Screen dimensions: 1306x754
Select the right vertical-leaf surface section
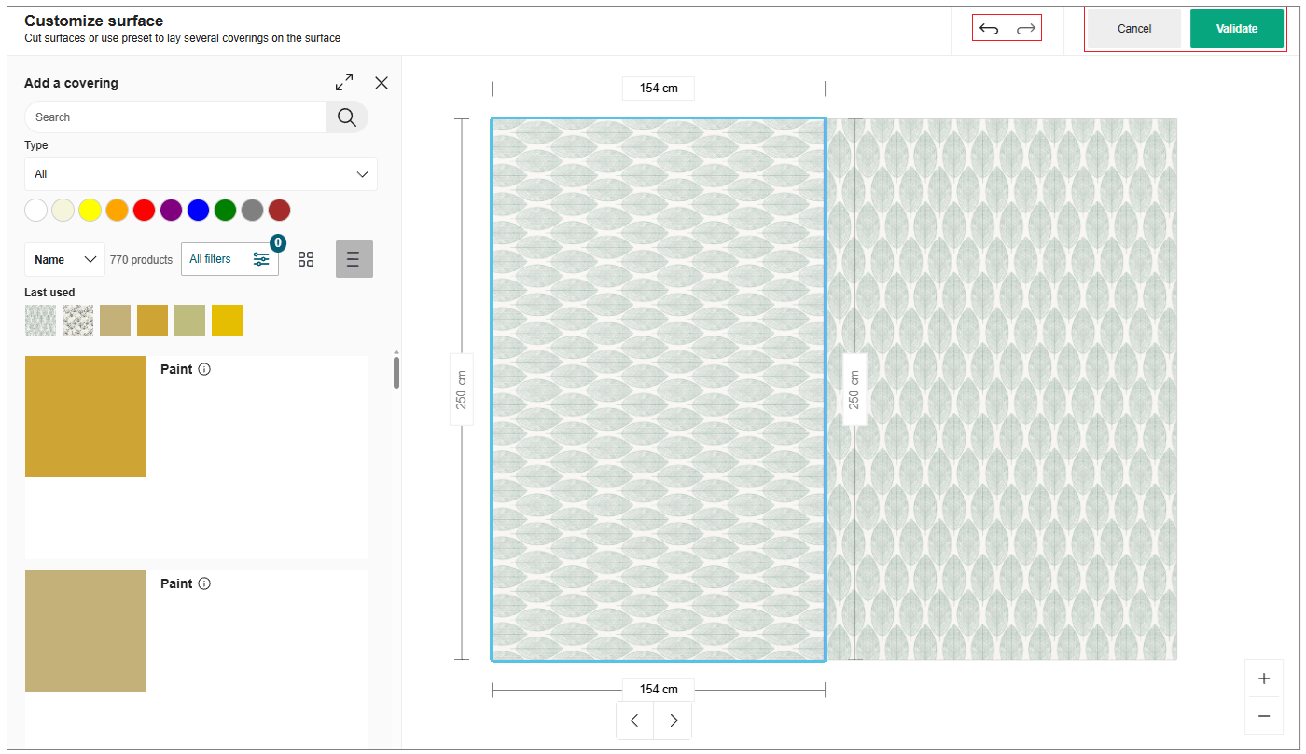point(1002,390)
